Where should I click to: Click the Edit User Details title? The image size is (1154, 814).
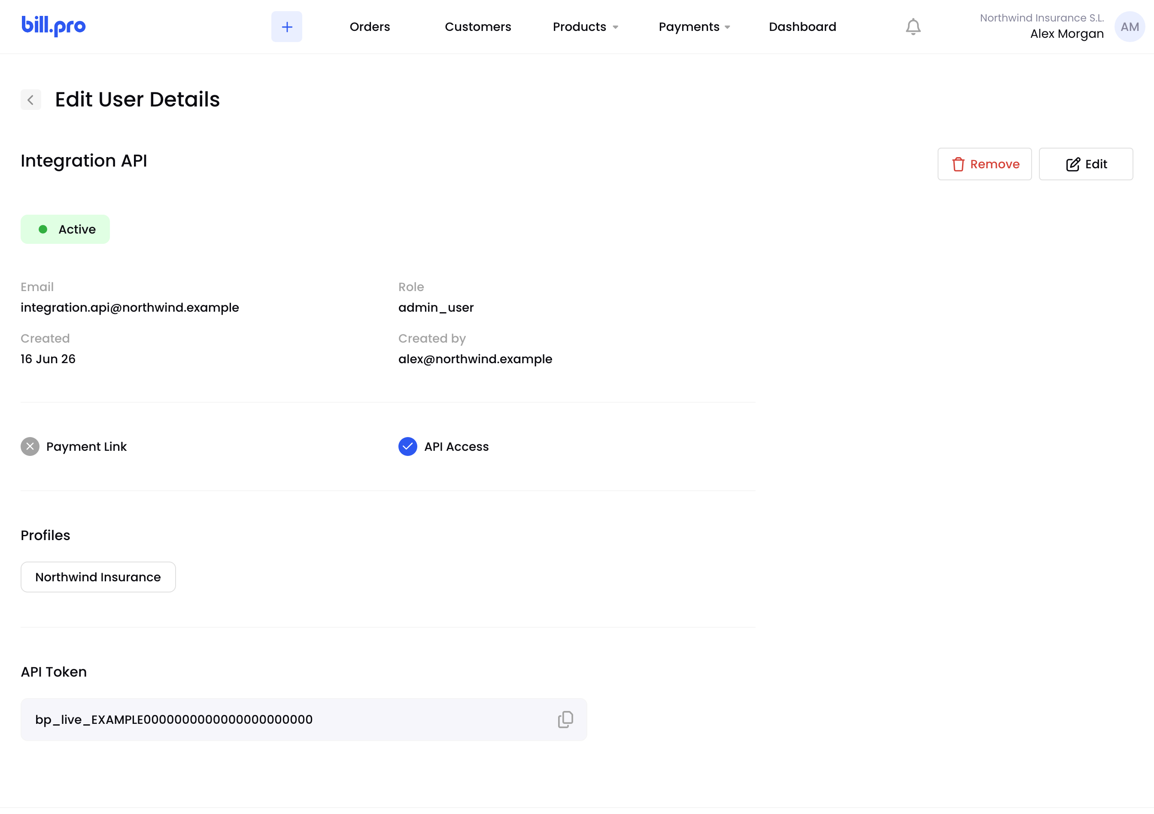[x=138, y=100]
